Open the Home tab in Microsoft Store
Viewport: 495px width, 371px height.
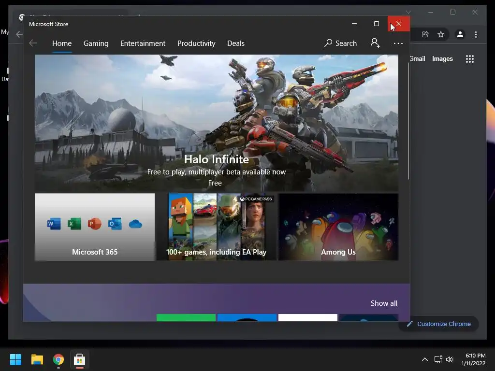pos(62,43)
